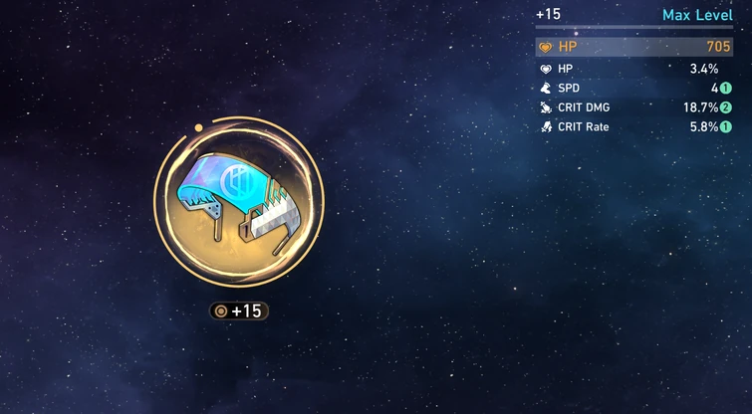Click the SPD substat label

click(569, 89)
